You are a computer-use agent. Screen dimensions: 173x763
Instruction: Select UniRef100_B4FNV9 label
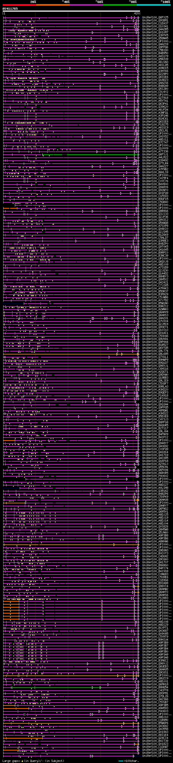pos(155,434)
